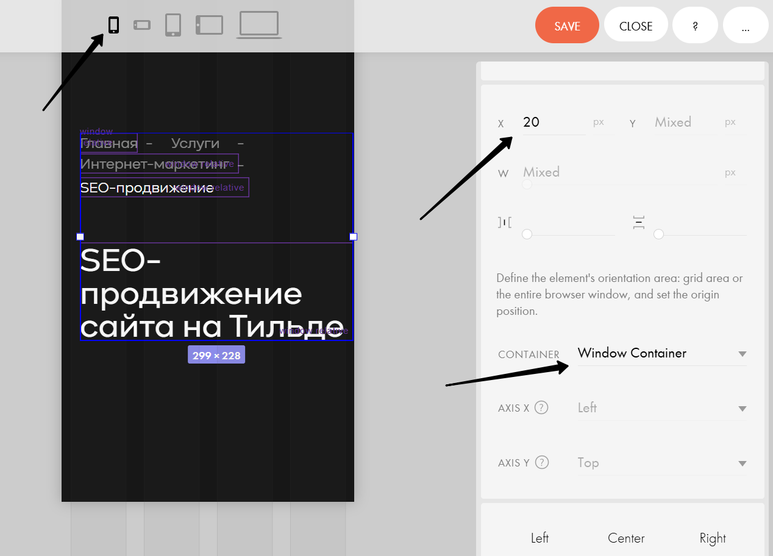
Task: Open the Axis Y dropdown
Action: [x=662, y=463]
